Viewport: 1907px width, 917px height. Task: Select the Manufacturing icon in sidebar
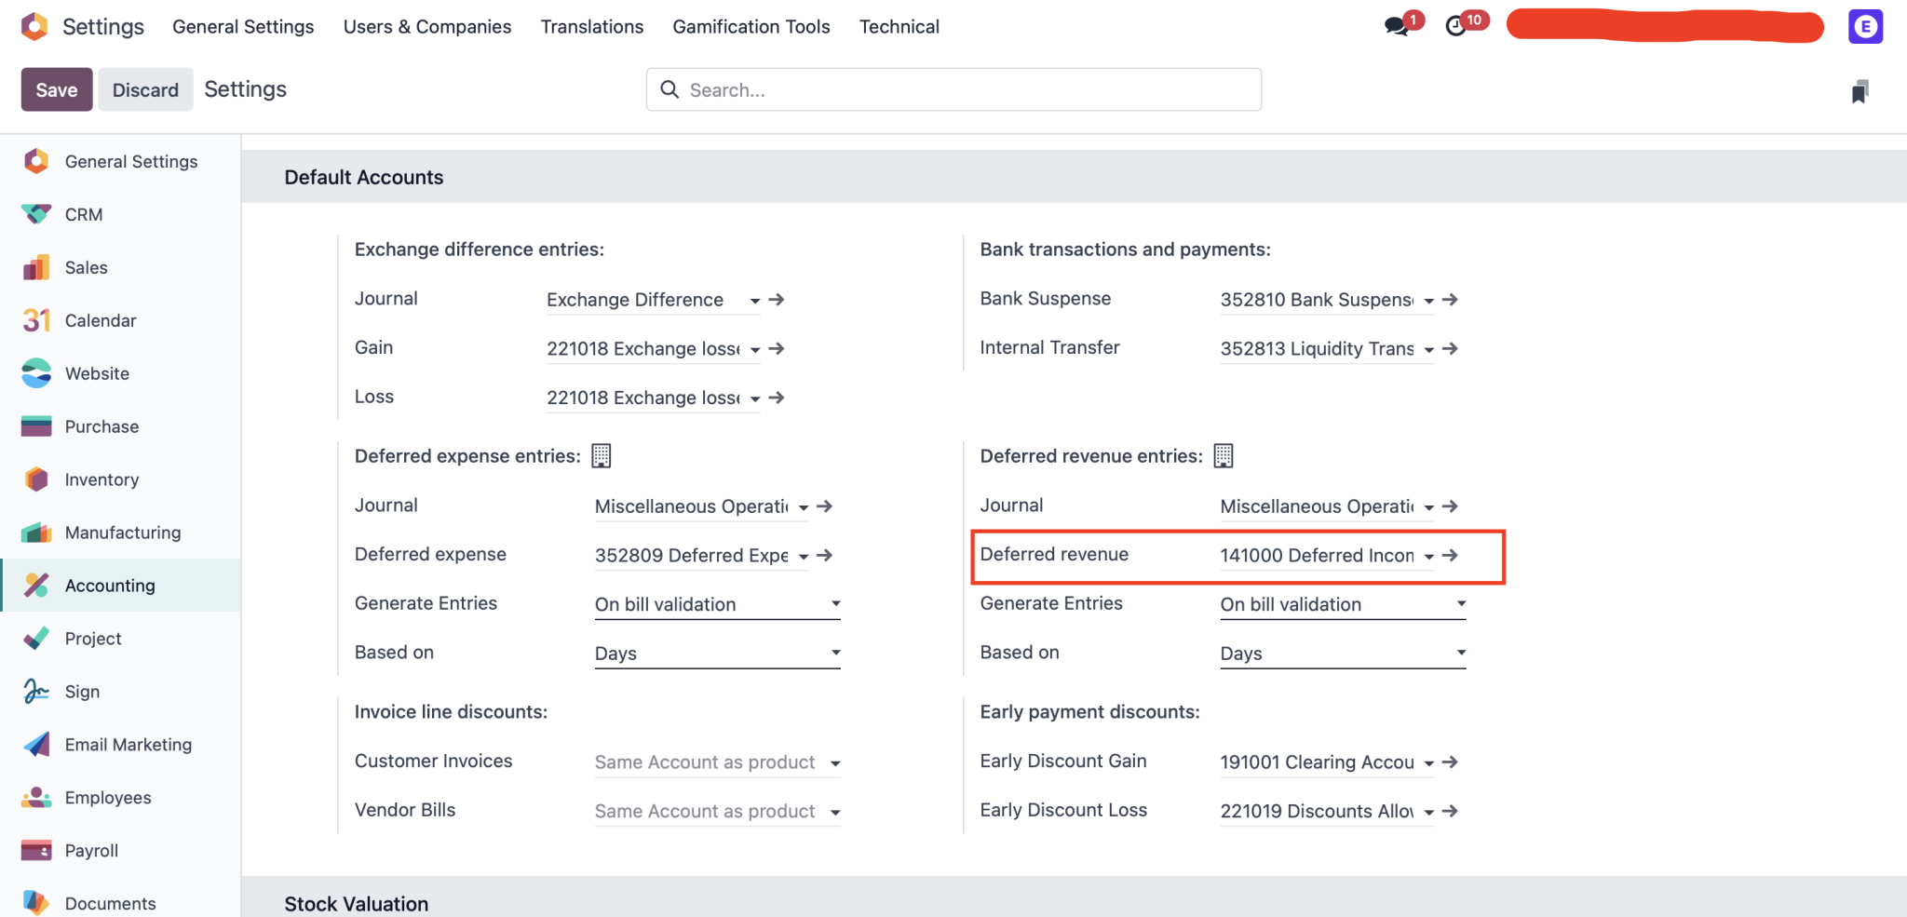[35, 533]
